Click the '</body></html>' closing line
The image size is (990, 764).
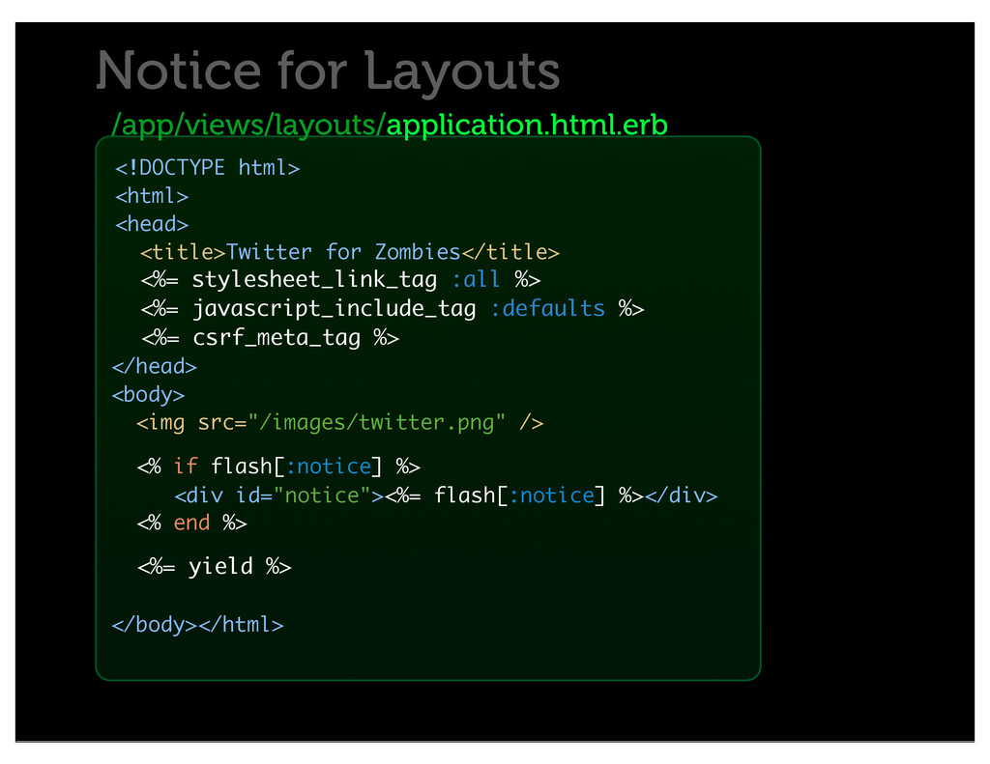pyautogui.click(x=197, y=624)
